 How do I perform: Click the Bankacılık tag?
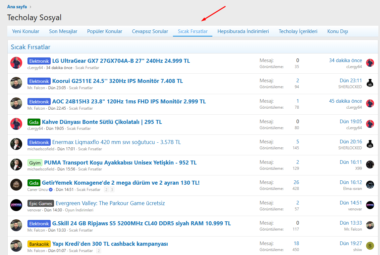[39, 244]
